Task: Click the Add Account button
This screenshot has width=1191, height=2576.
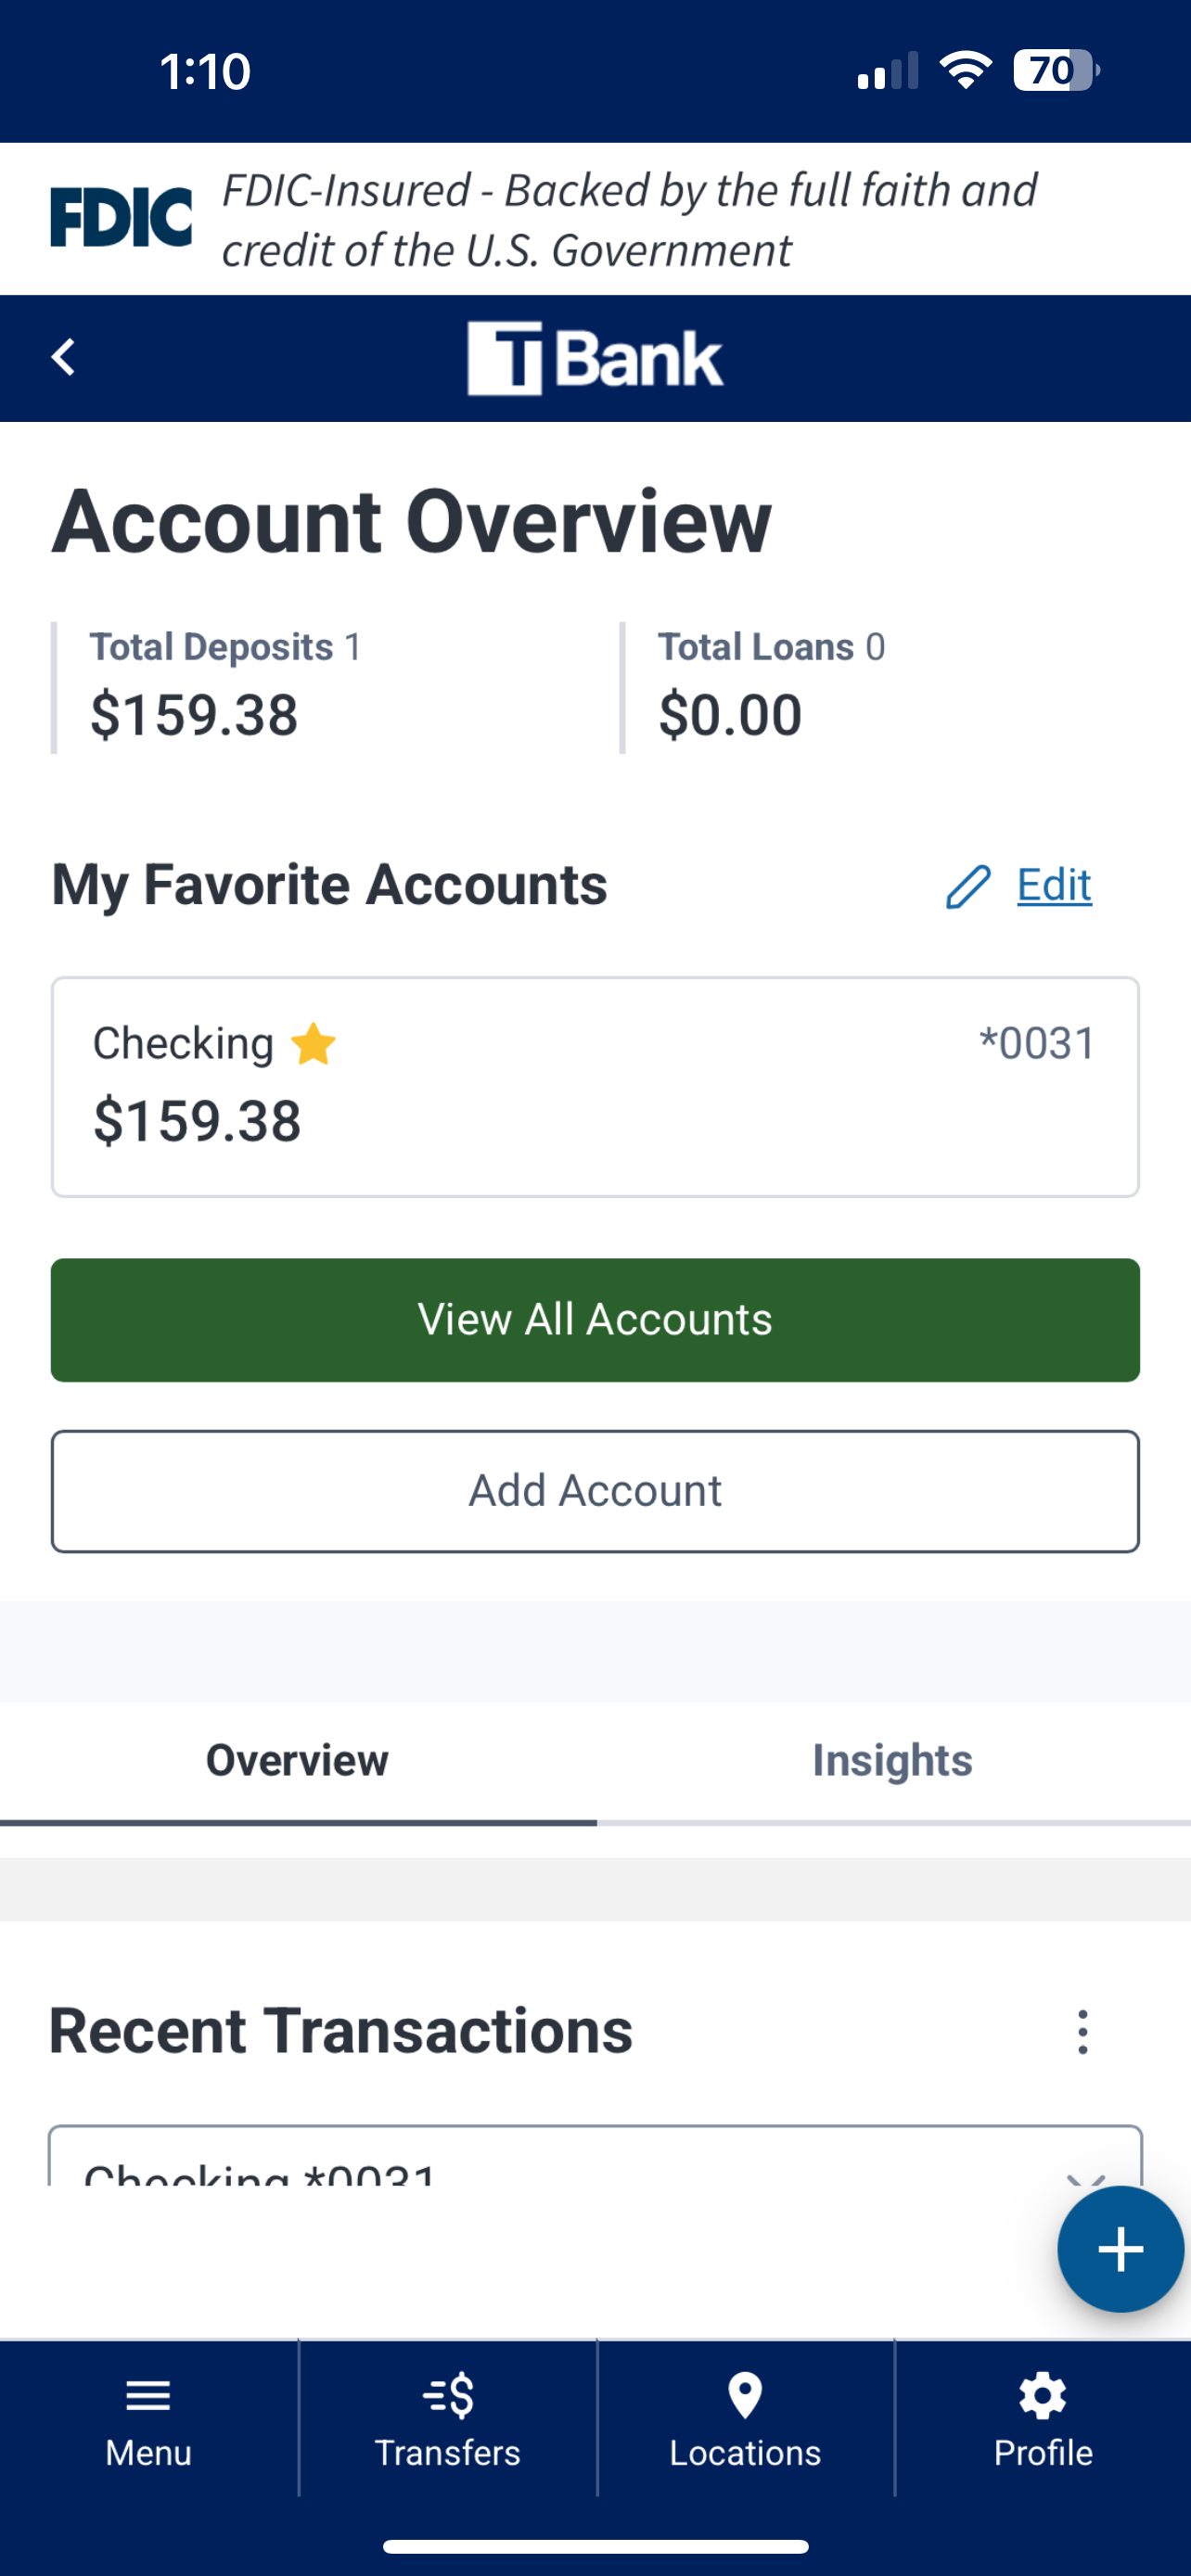Action: 595,1491
